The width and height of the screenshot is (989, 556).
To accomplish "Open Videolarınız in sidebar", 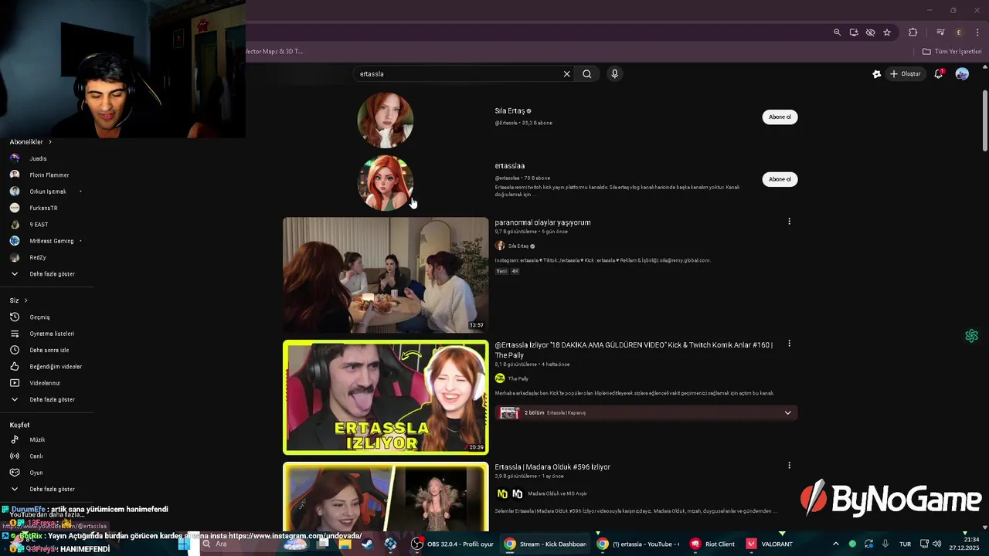I will 46,383.
